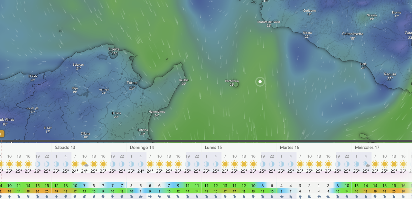Click El Kala 22° map label

click(x=33, y=78)
